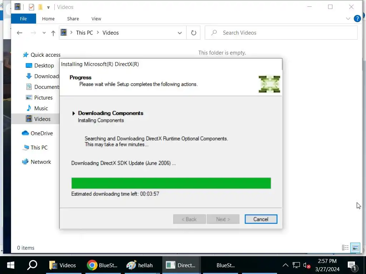Image resolution: width=366 pixels, height=274 pixels.
Task: Click the DirectX logo in dialog
Action: [269, 84]
